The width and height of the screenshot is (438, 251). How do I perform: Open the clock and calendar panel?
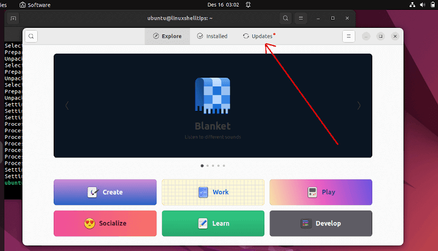click(223, 5)
